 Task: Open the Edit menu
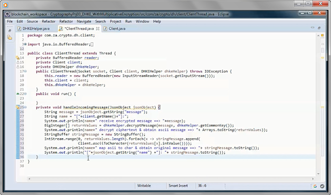[20, 21]
